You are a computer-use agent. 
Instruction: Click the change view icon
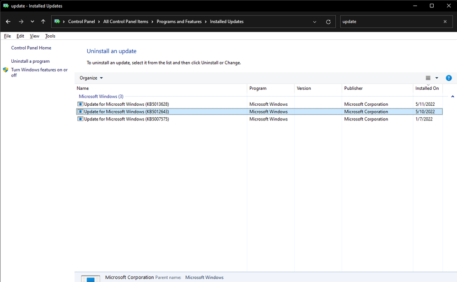[x=428, y=78]
